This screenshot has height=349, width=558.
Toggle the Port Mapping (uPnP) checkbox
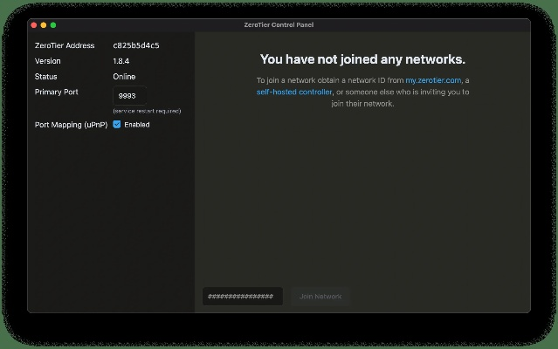pos(117,125)
